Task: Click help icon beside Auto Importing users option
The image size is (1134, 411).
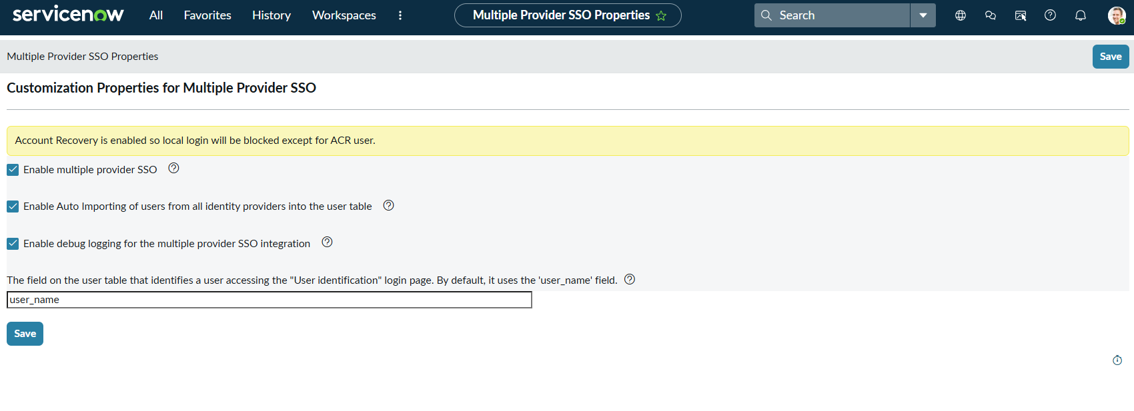Action: 389,206
